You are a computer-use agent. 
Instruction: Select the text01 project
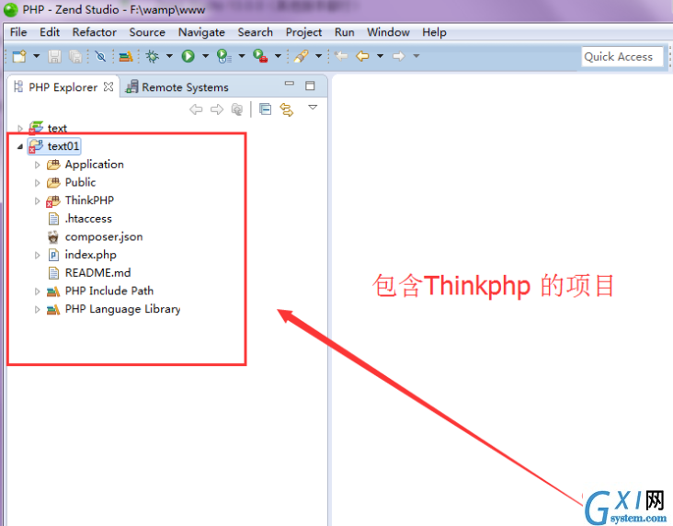(54, 146)
